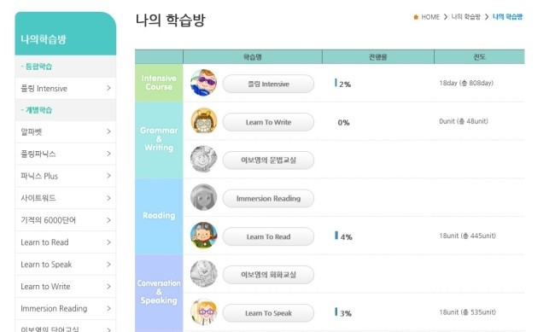Click the Learn To Speak course button

268,313
